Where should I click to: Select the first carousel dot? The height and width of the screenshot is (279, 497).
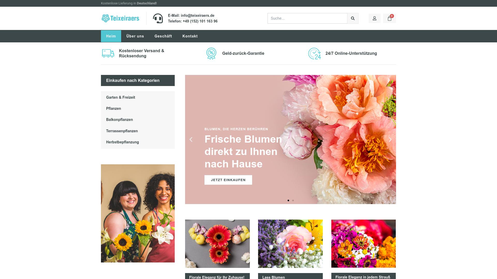coord(288,200)
